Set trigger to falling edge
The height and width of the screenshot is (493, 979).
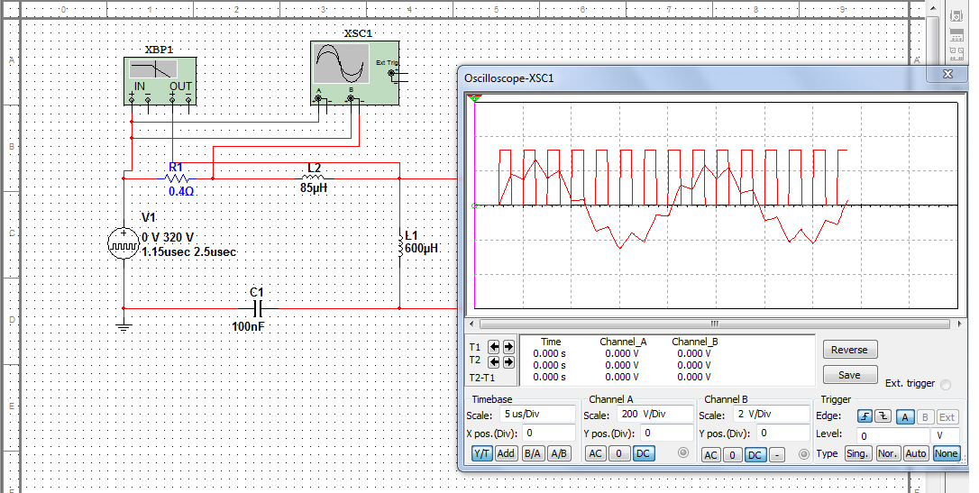click(x=883, y=417)
